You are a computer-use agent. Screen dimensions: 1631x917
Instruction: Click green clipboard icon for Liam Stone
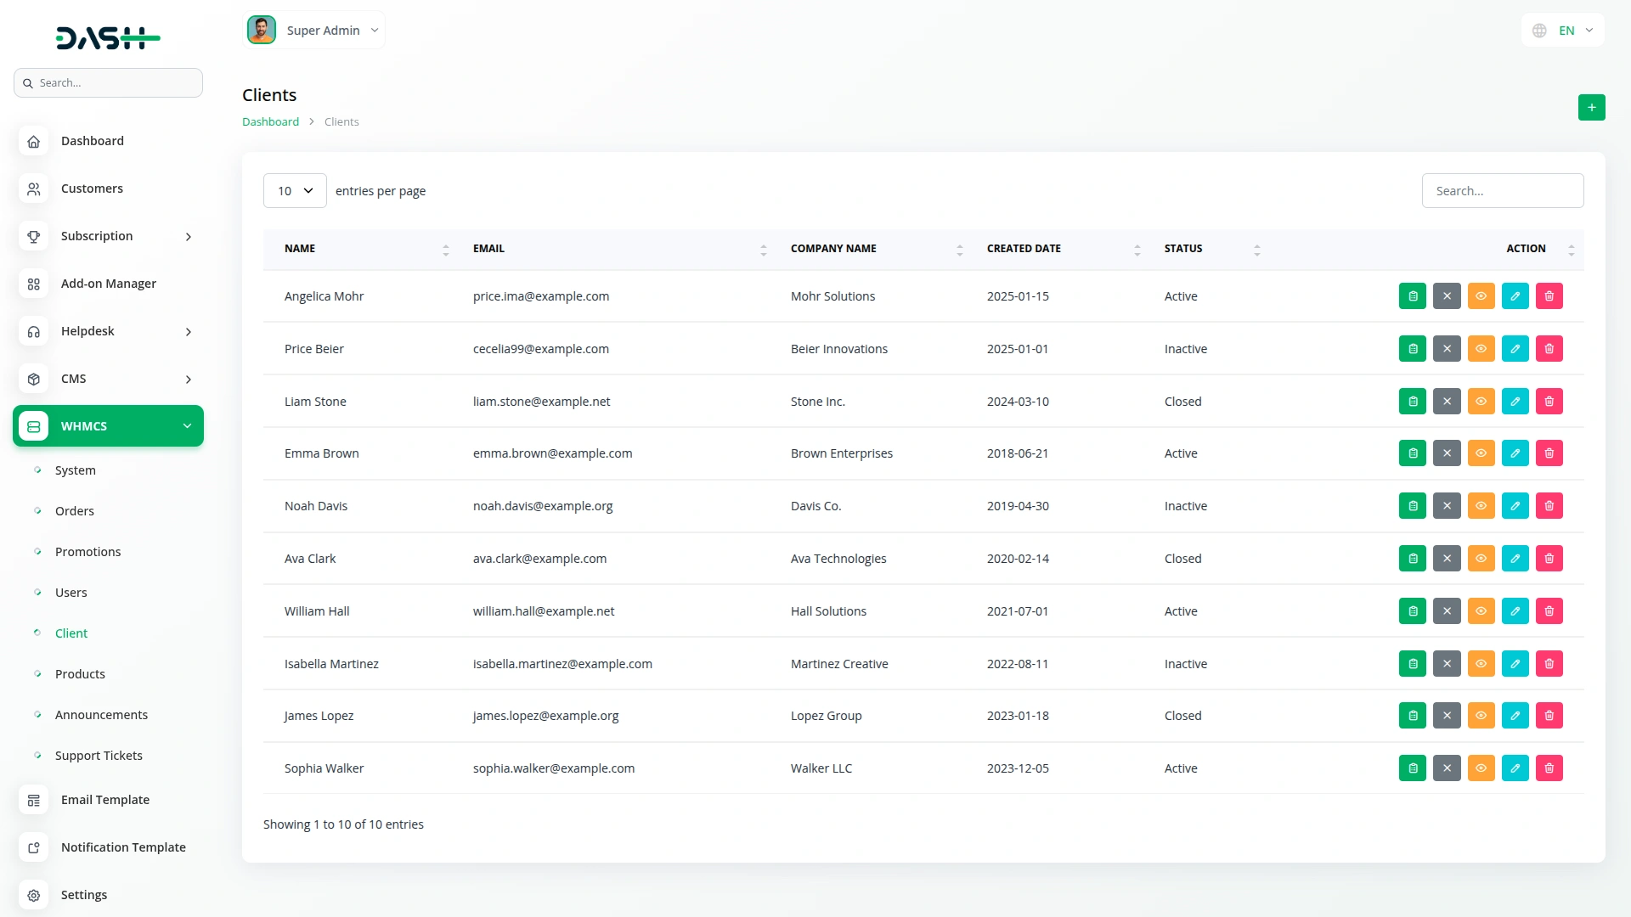1412,402
